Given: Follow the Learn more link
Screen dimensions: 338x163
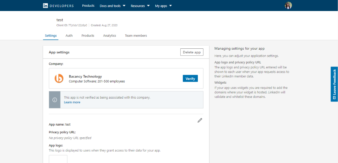Looking at the screenshot, I should (x=72, y=102).
